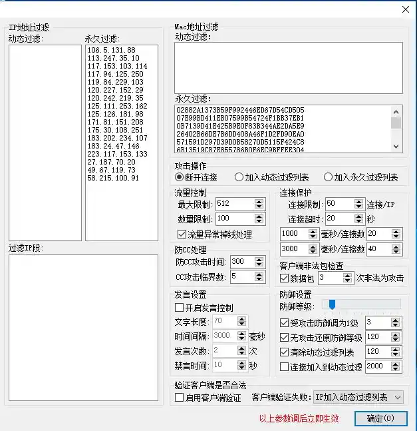Select Mac entry starting with 0B7139D41E42
Screen dimensions: 417x431
coord(240,126)
